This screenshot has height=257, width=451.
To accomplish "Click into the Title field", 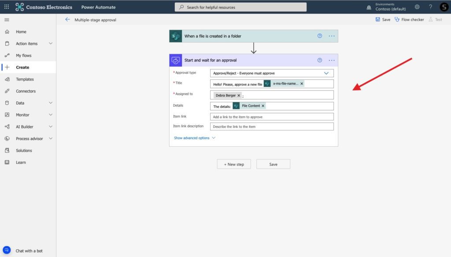I will pos(272,84).
